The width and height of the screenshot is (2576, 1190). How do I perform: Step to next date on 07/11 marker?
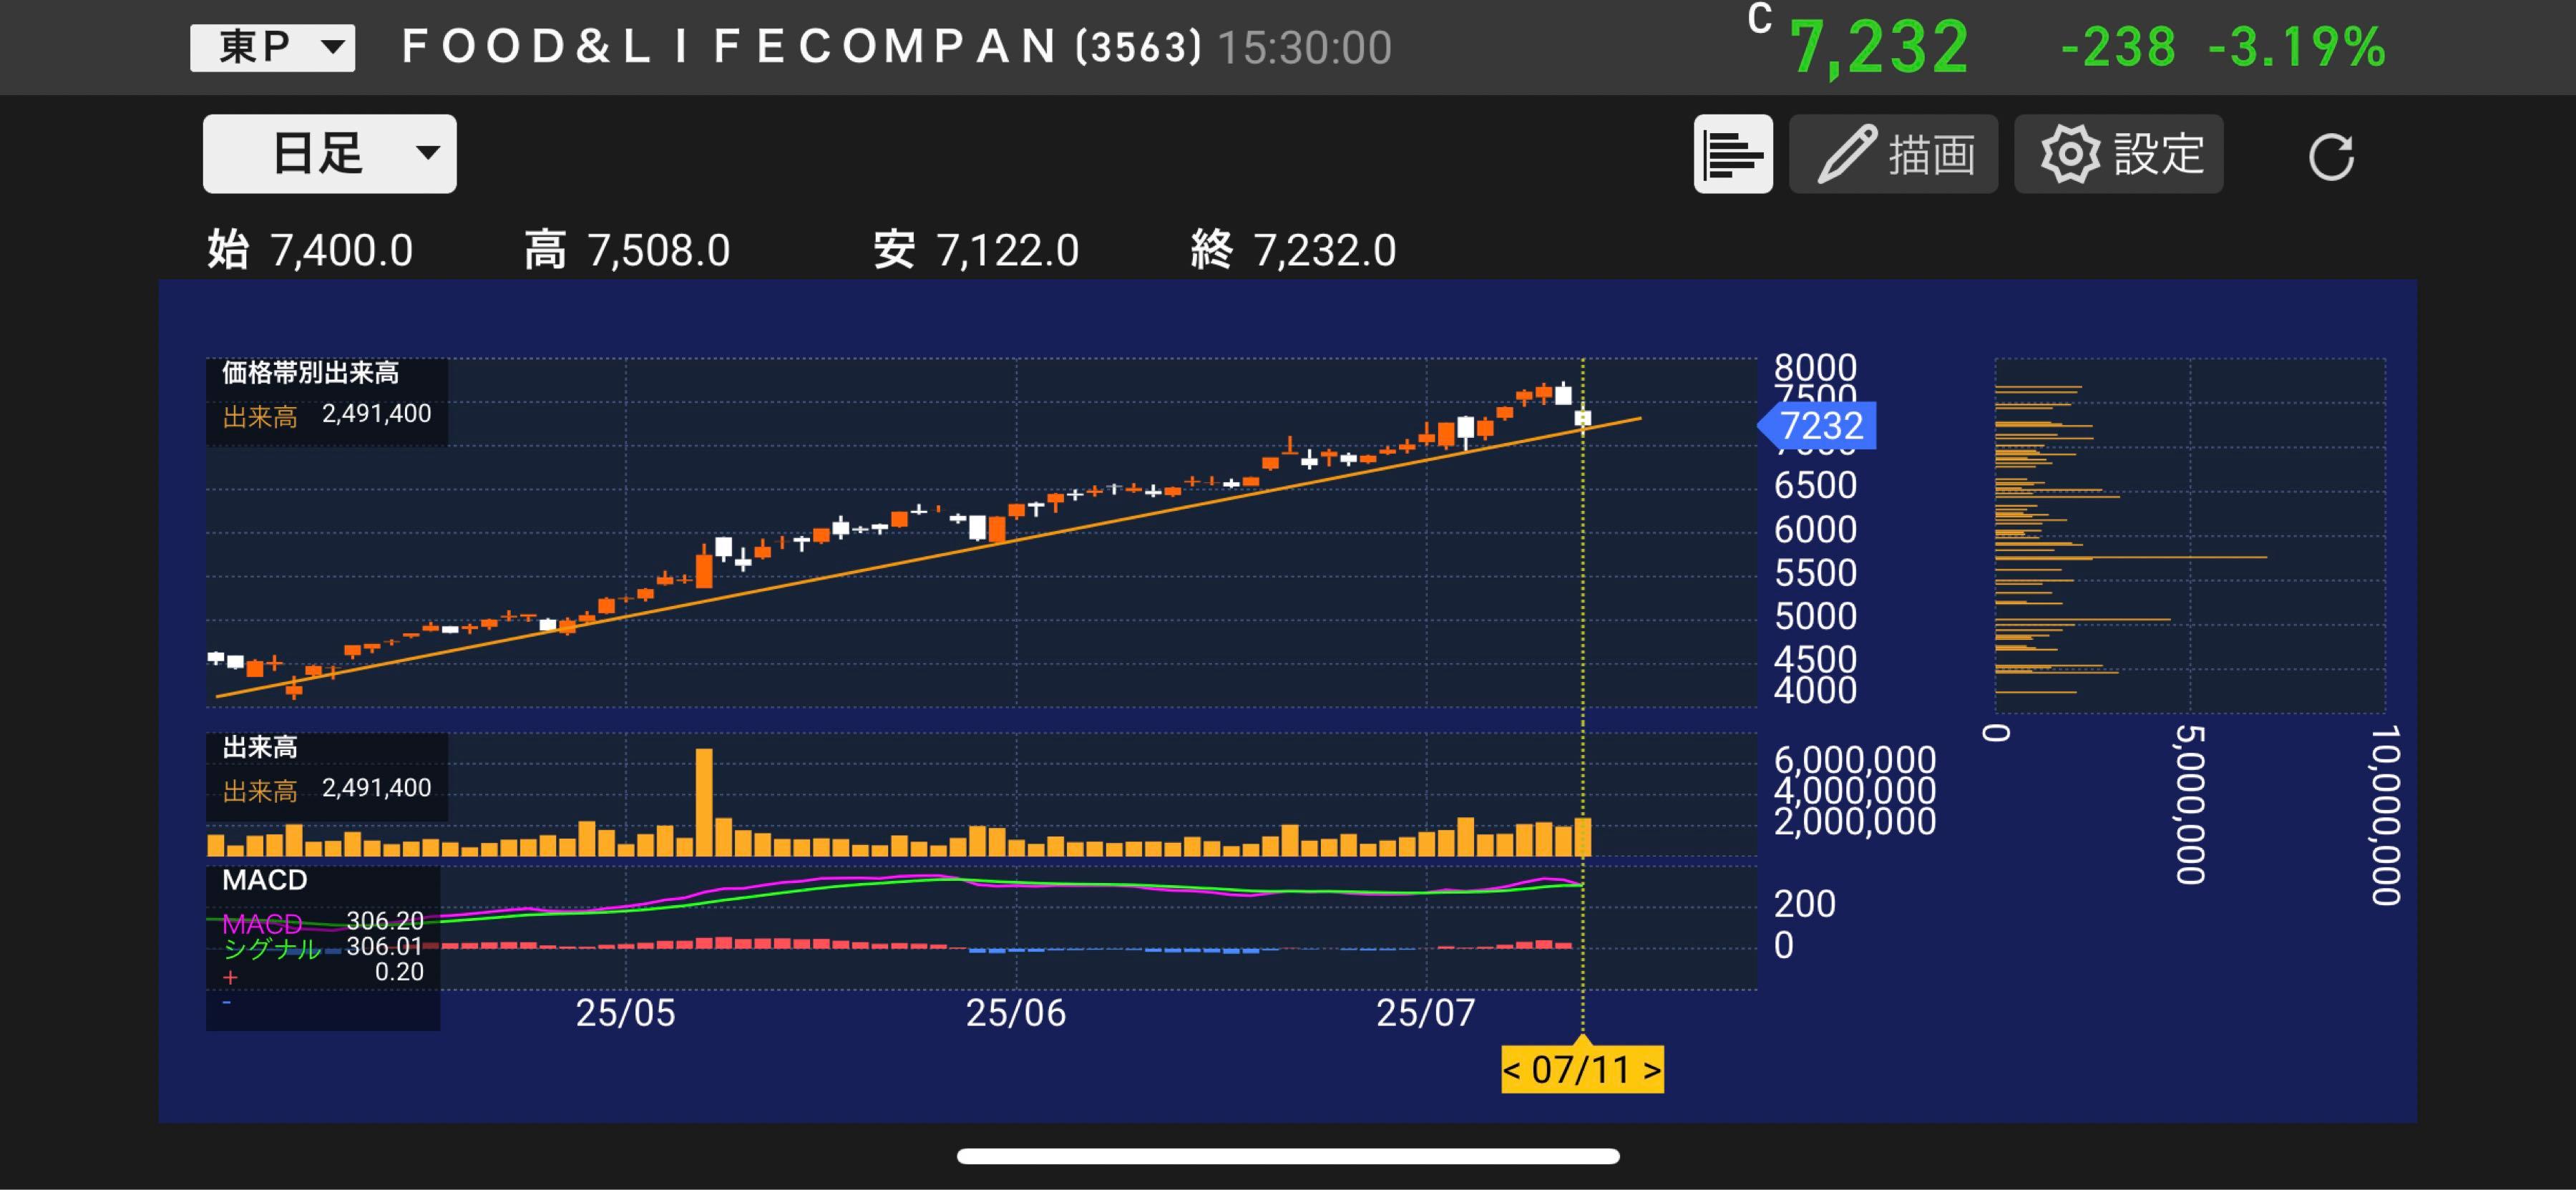tap(1652, 1070)
